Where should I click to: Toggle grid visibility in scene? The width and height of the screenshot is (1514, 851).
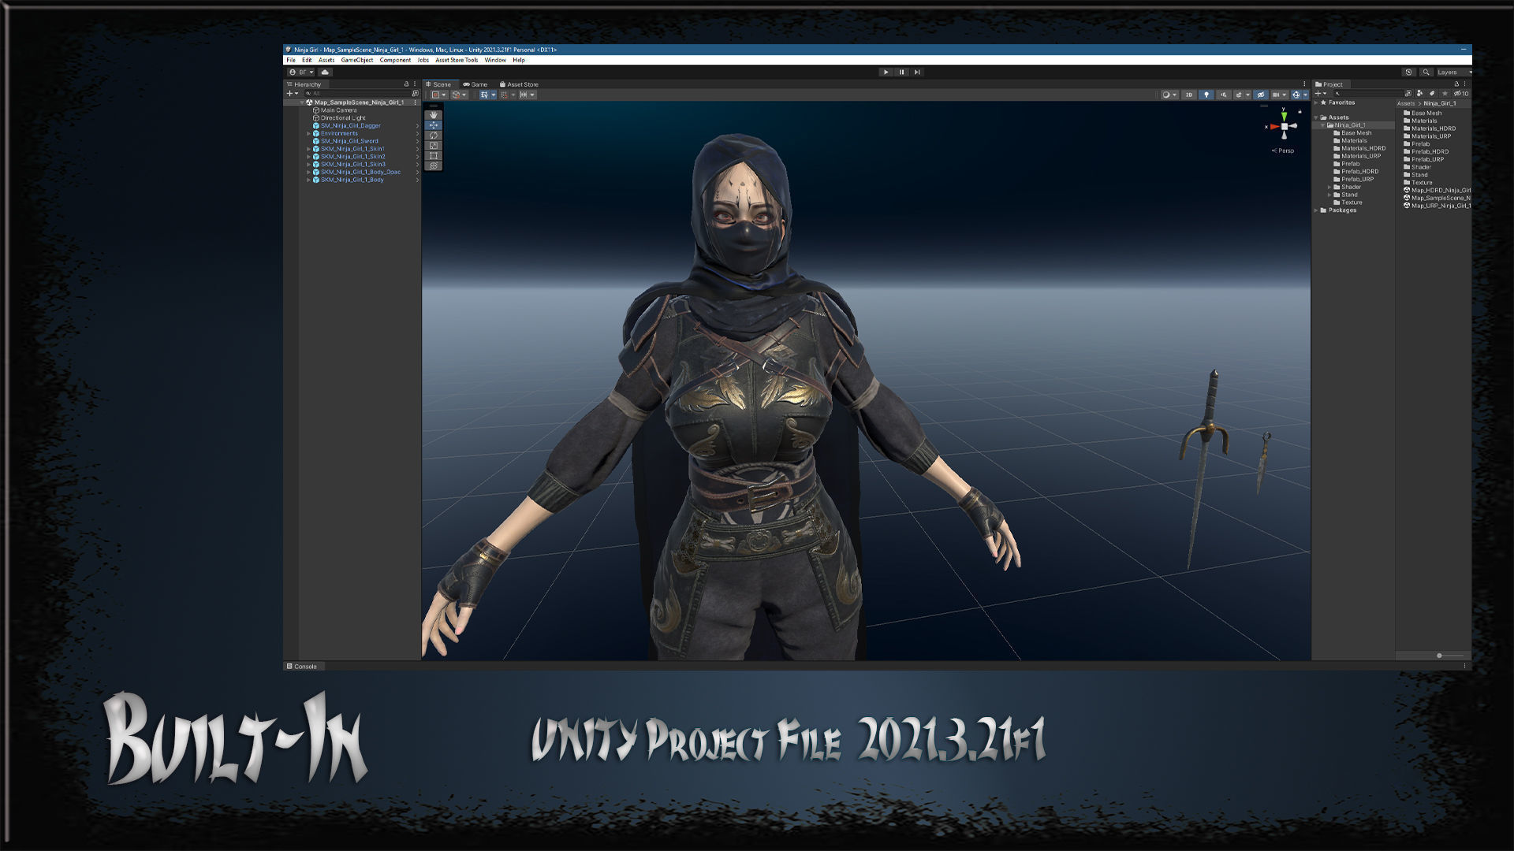click(x=484, y=95)
